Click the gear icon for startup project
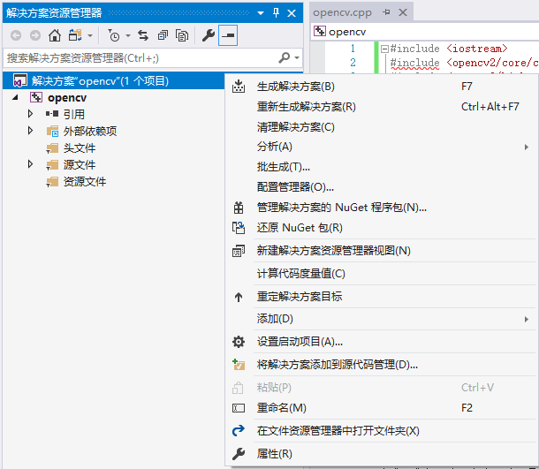The width and height of the screenshot is (539, 469). (239, 342)
